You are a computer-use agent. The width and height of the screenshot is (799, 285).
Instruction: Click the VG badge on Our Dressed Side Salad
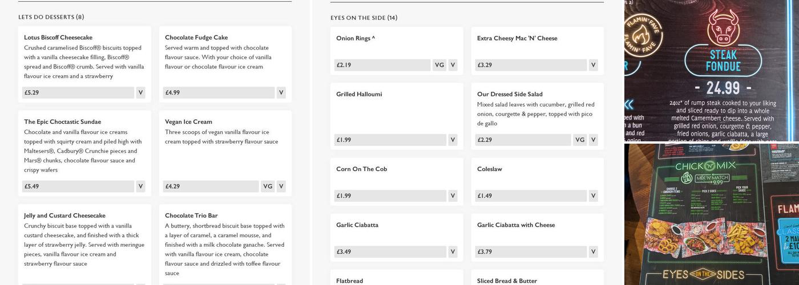580,140
